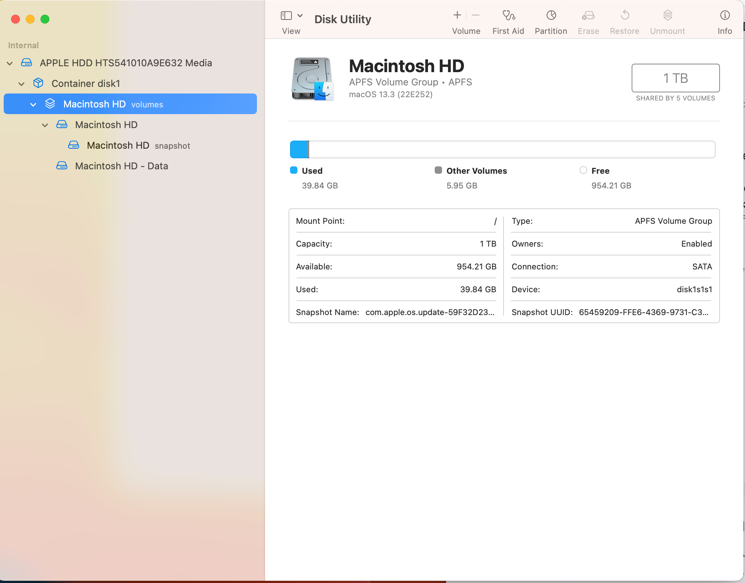The height and width of the screenshot is (583, 745).
Task: Click Snapshot UUID value 65459209-FFE6
Action: [644, 312]
